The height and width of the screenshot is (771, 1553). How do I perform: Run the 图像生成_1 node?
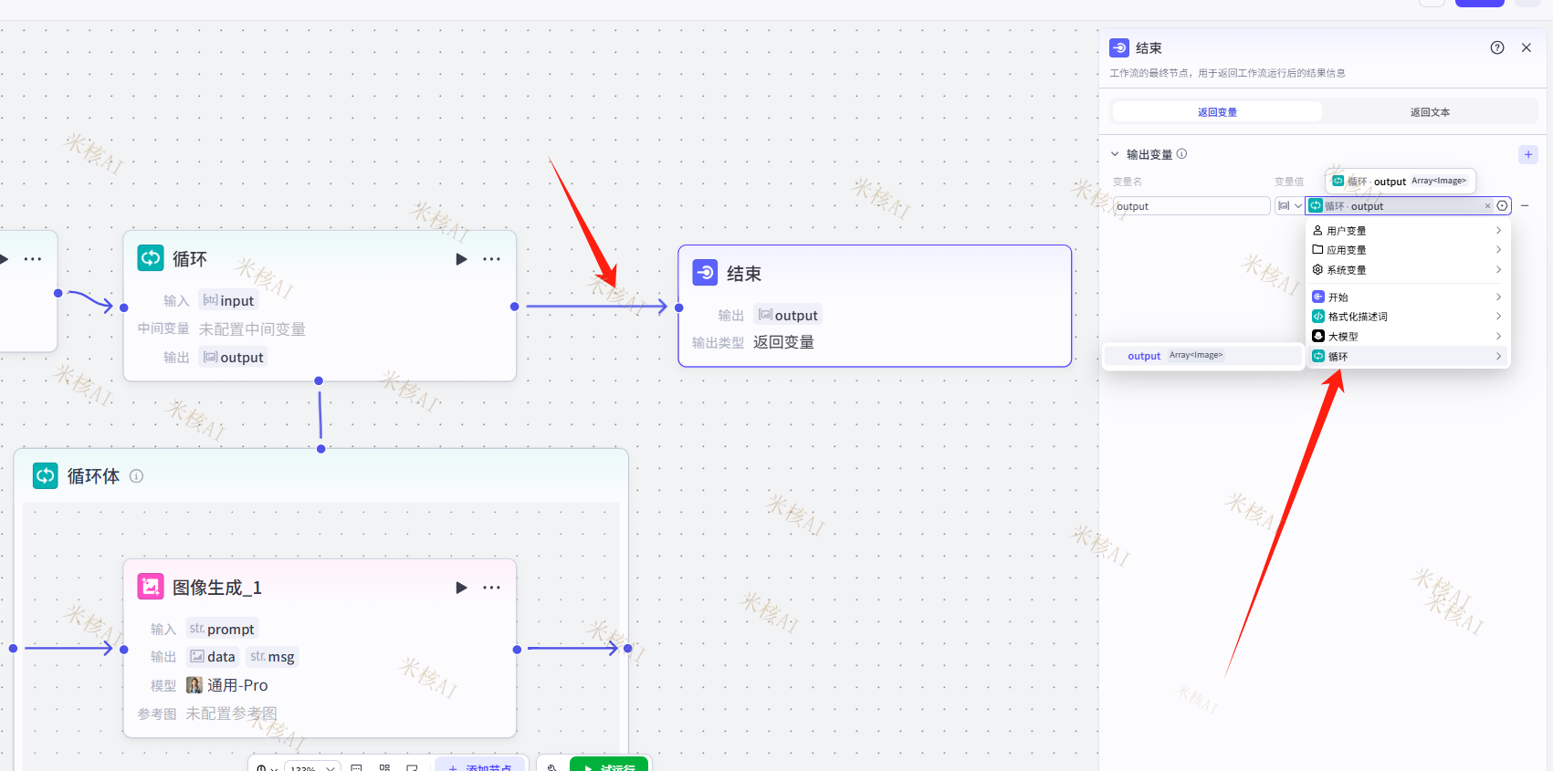click(x=461, y=588)
